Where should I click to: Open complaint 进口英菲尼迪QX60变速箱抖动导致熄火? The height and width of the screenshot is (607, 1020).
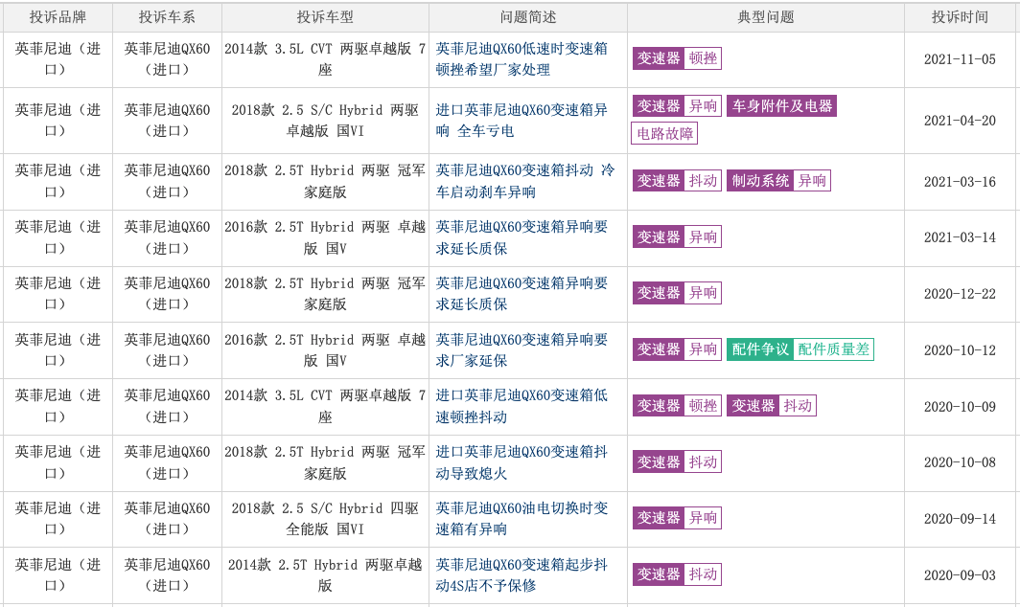click(x=522, y=462)
